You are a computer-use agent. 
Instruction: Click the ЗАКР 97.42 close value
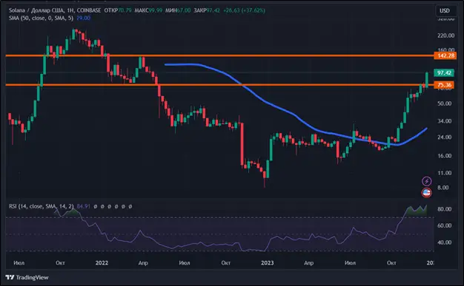click(x=207, y=10)
